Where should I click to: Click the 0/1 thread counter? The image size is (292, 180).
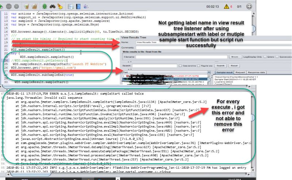coord(239,7)
